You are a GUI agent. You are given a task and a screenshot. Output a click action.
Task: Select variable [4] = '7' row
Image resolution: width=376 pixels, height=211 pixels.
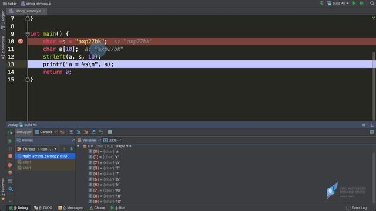pyautogui.click(x=104, y=173)
